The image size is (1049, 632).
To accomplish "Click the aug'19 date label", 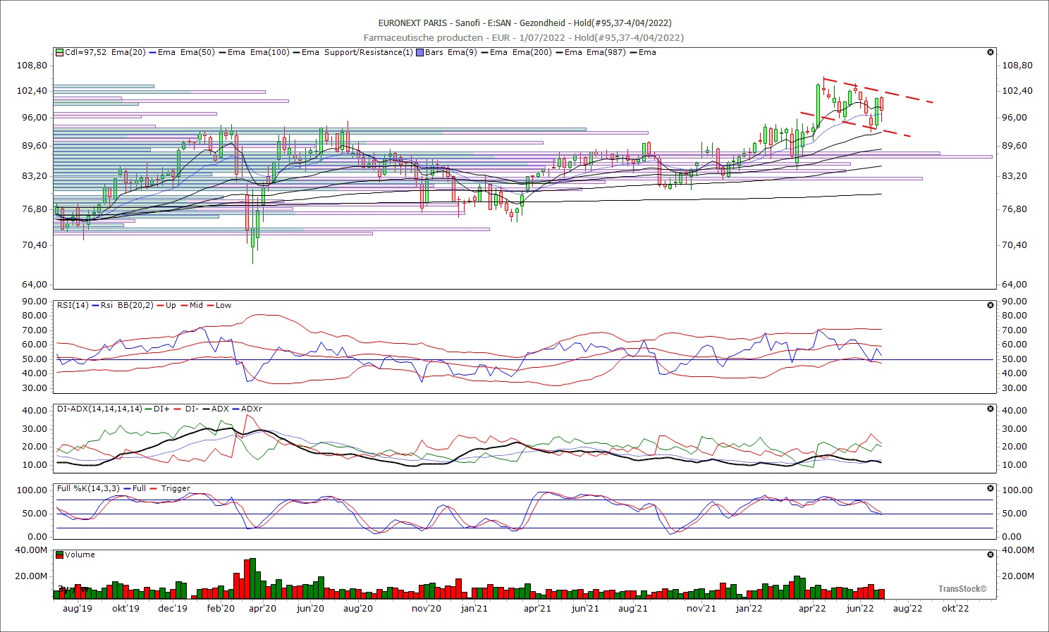I will 78,609.
